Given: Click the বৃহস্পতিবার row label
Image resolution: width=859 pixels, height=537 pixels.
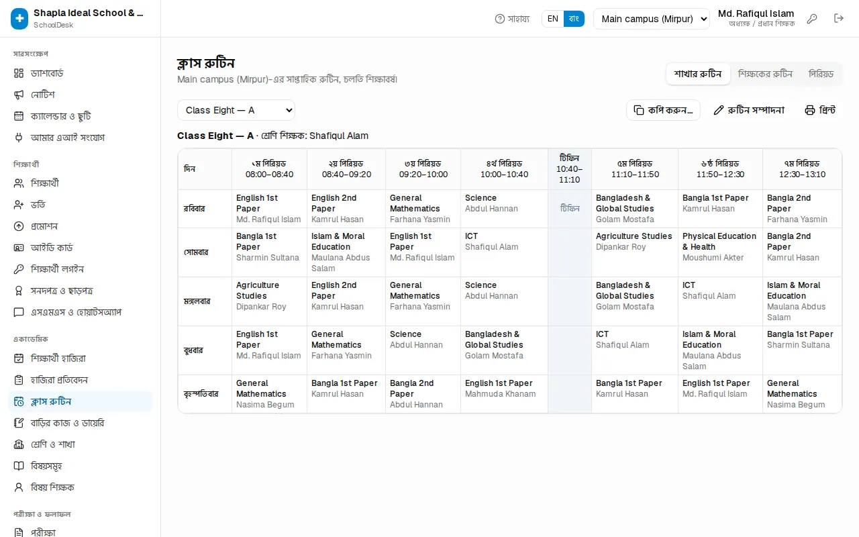Looking at the screenshot, I should coord(201,394).
